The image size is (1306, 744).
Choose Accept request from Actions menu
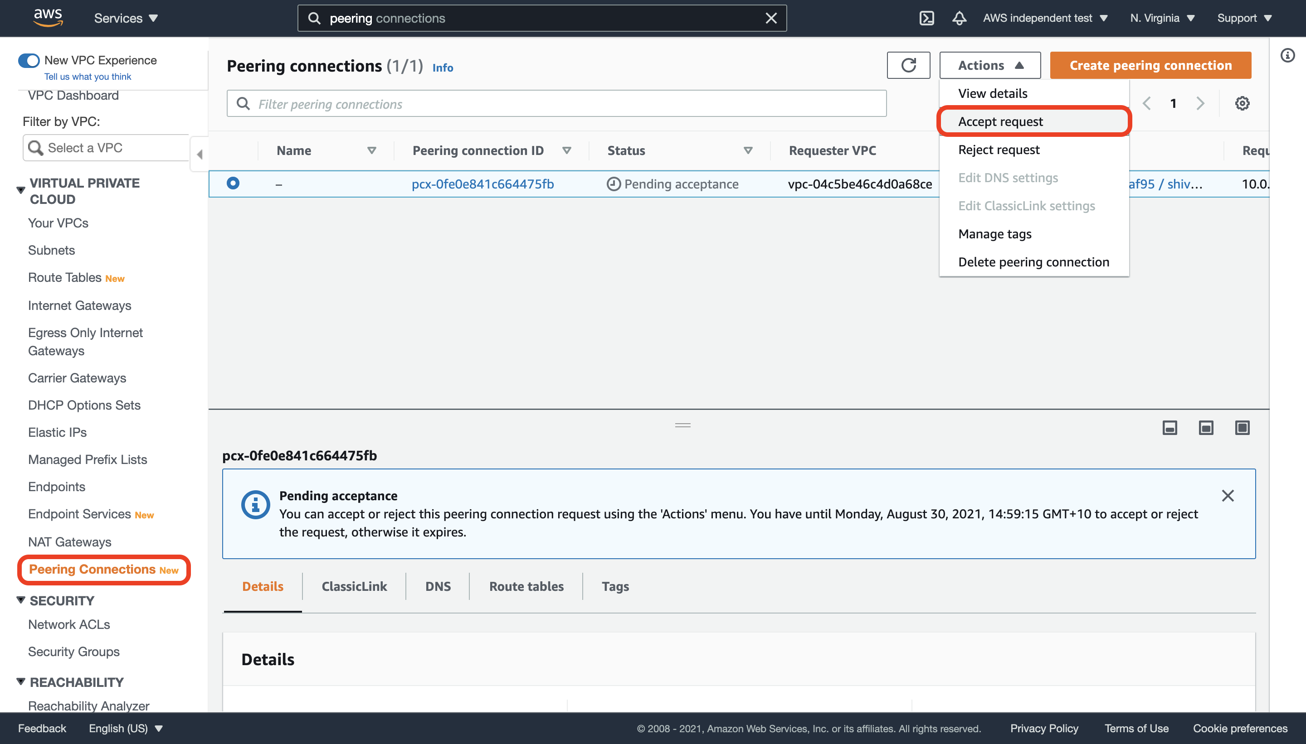1000,121
